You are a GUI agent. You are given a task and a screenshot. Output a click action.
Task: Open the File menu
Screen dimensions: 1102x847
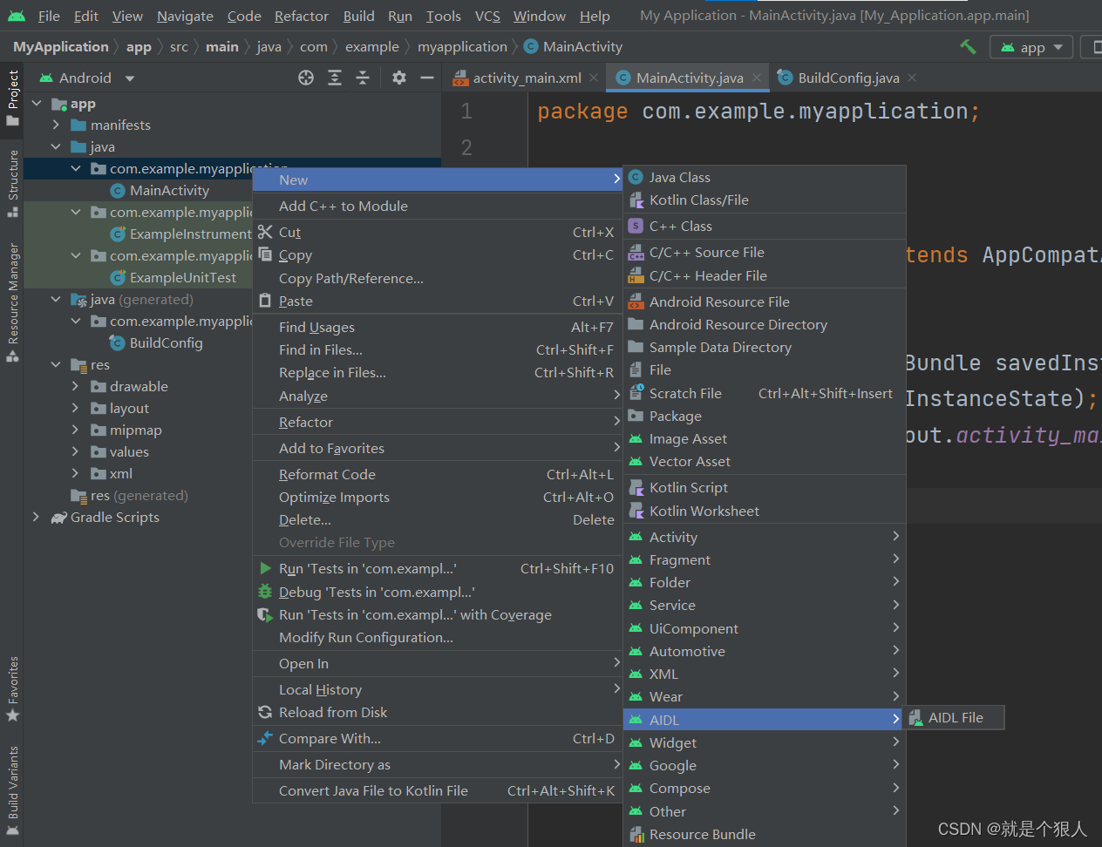(x=49, y=16)
